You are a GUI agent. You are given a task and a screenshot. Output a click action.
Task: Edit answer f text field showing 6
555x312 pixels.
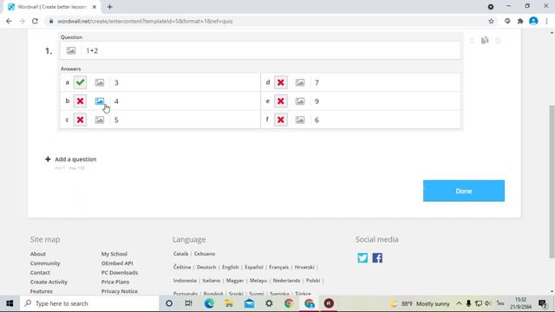[386, 120]
